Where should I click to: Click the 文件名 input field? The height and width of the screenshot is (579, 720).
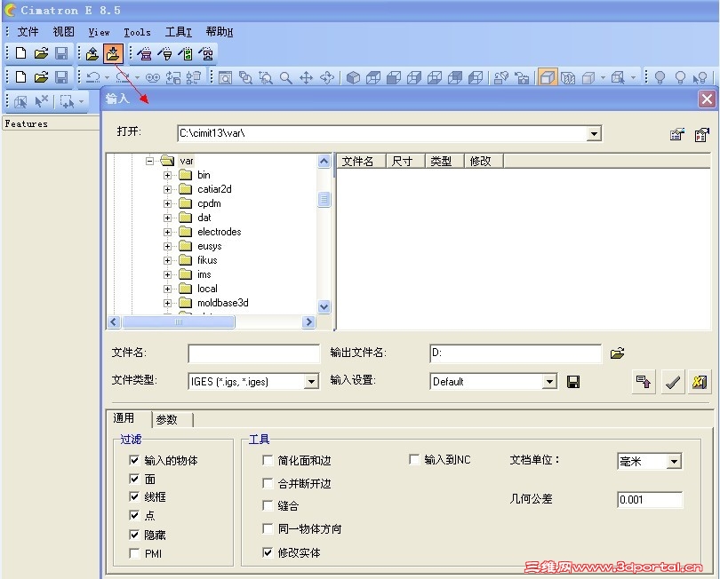(253, 353)
